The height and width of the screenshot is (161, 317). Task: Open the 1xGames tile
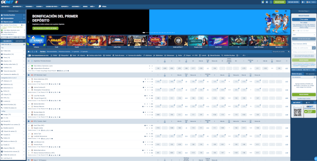click(36, 42)
